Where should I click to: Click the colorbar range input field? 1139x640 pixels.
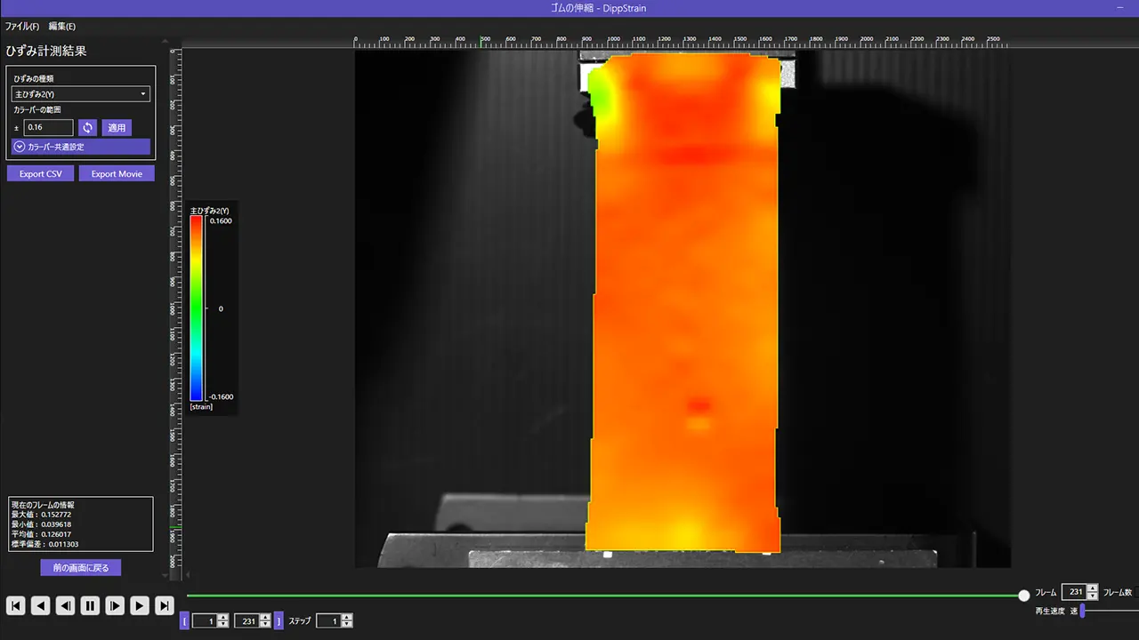click(x=48, y=127)
